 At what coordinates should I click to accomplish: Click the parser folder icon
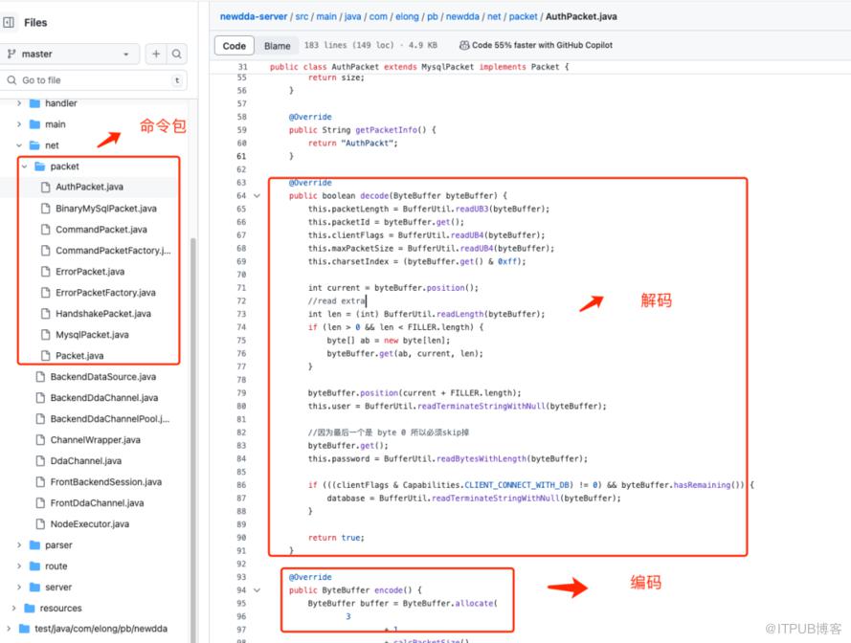pyautogui.click(x=35, y=545)
